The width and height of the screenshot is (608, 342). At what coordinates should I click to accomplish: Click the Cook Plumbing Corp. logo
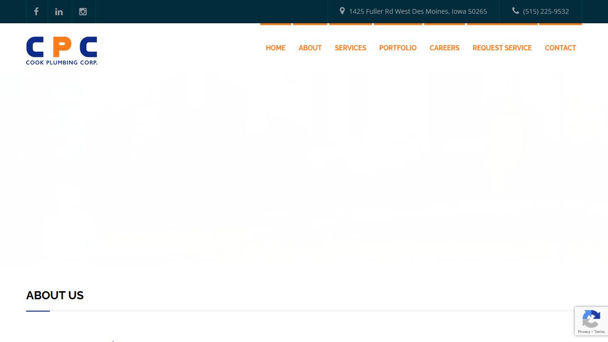[x=62, y=50]
